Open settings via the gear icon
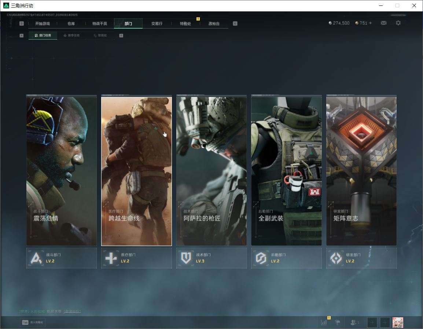The image size is (423, 329). click(x=398, y=23)
